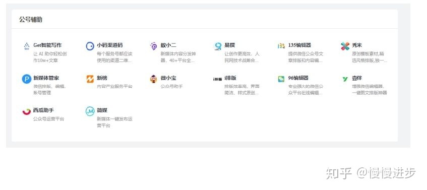Open the 西瓜助手 title link
This screenshot has width=427, height=190.
coord(43,110)
